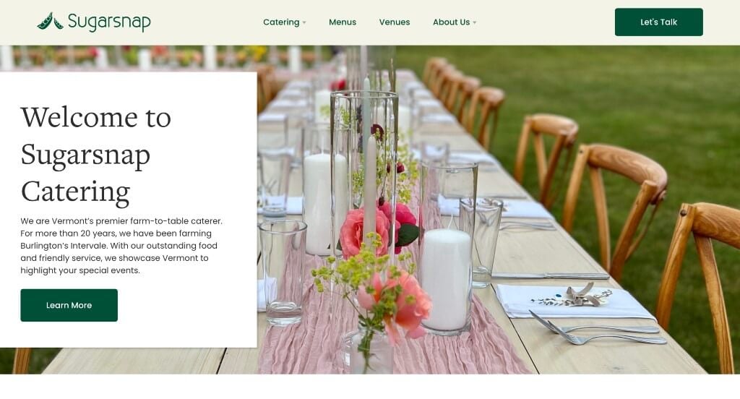Click the pea pod logo icon

(x=50, y=21)
